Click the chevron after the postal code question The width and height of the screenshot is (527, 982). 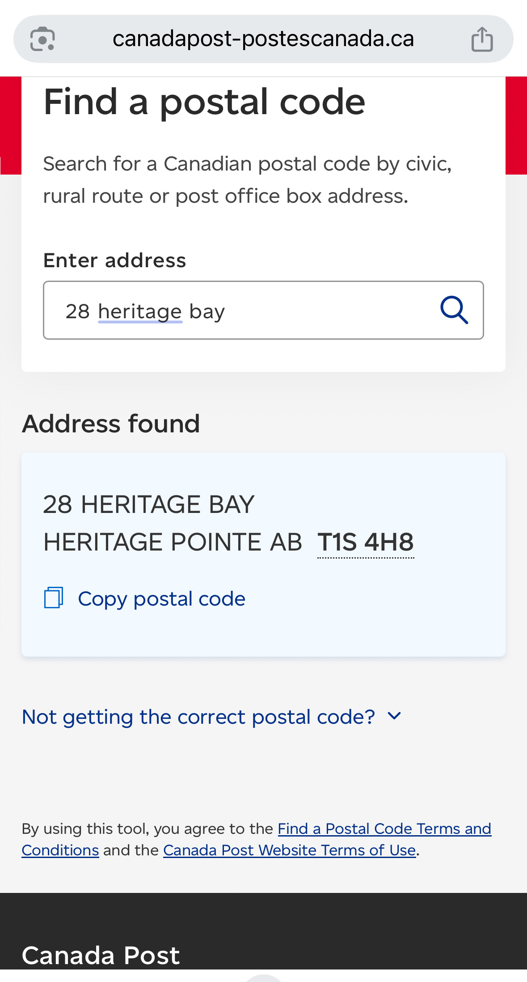394,716
